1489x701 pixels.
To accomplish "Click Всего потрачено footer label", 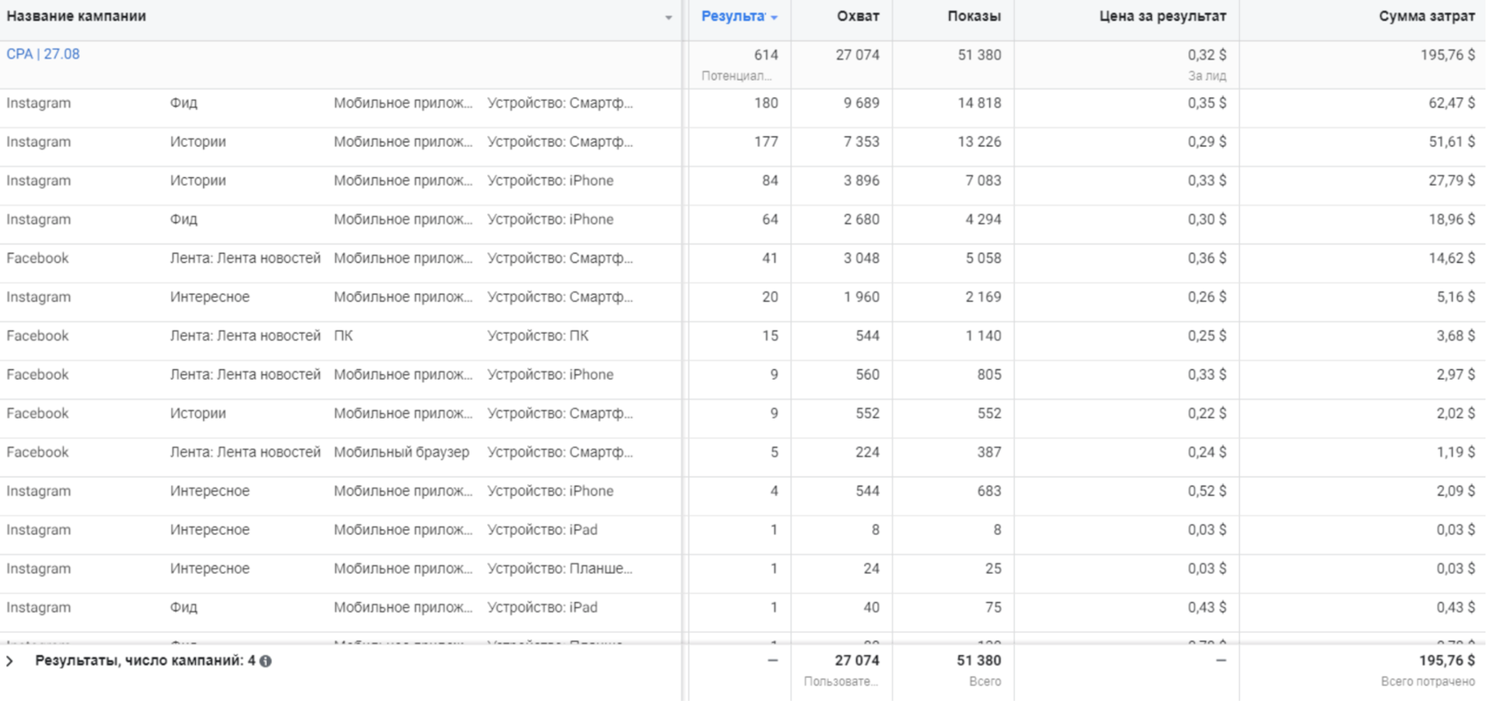I will [1428, 682].
